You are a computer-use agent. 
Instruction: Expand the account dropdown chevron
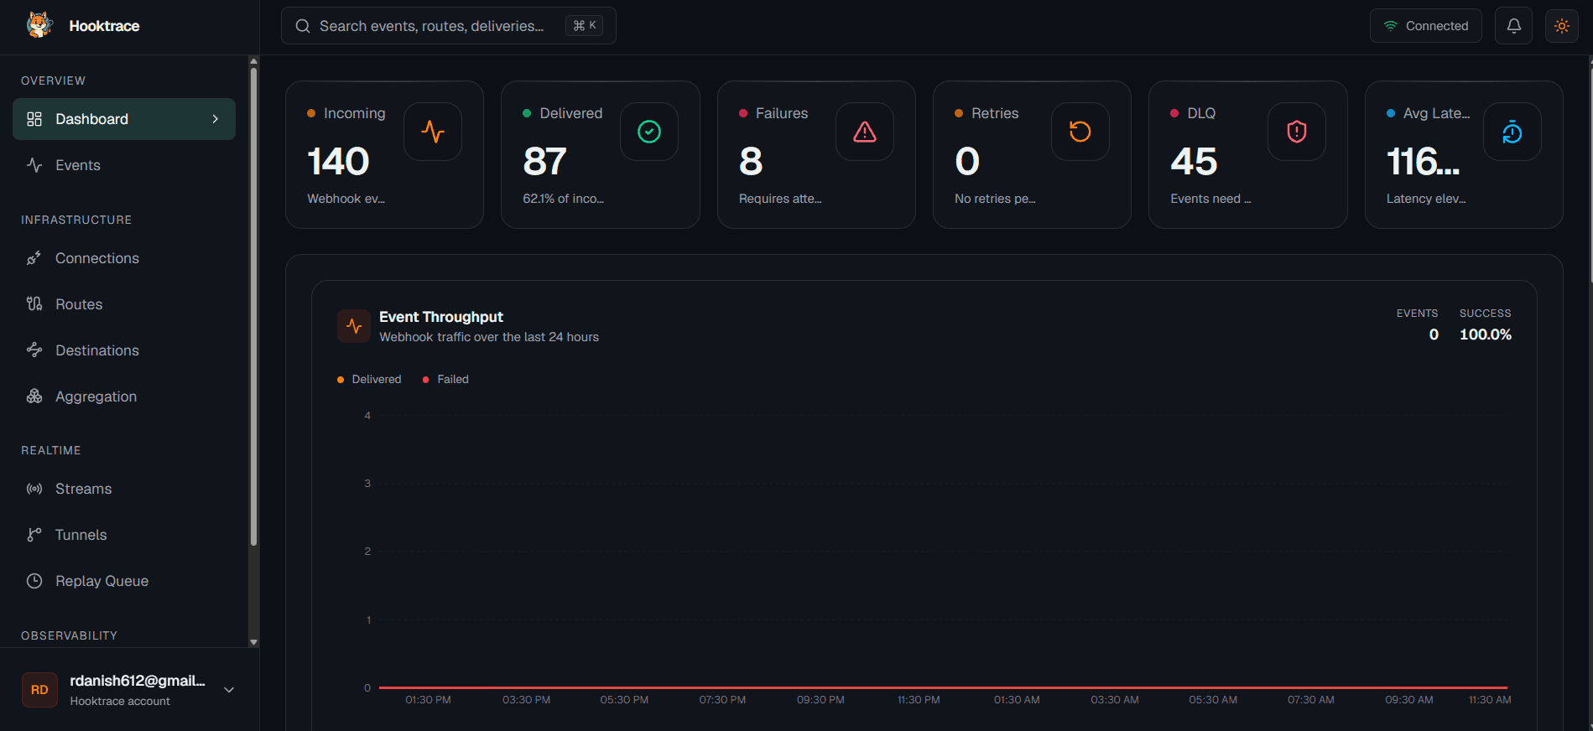[229, 690]
